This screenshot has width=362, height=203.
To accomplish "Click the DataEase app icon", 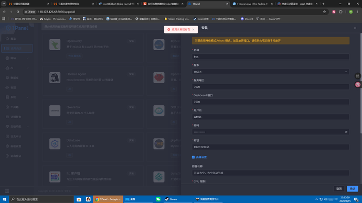I will (x=55, y=144).
